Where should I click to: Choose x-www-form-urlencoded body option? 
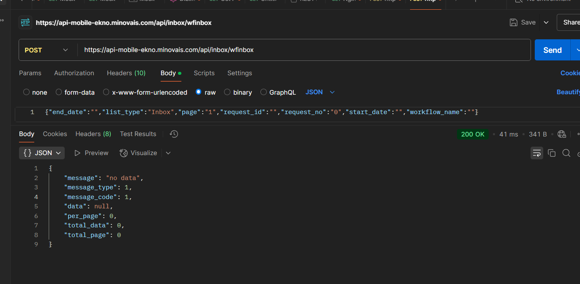(x=106, y=92)
